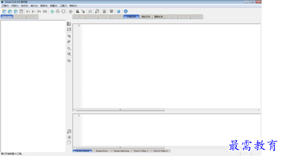Click the redo arrow beside the editor

coord(69,42)
